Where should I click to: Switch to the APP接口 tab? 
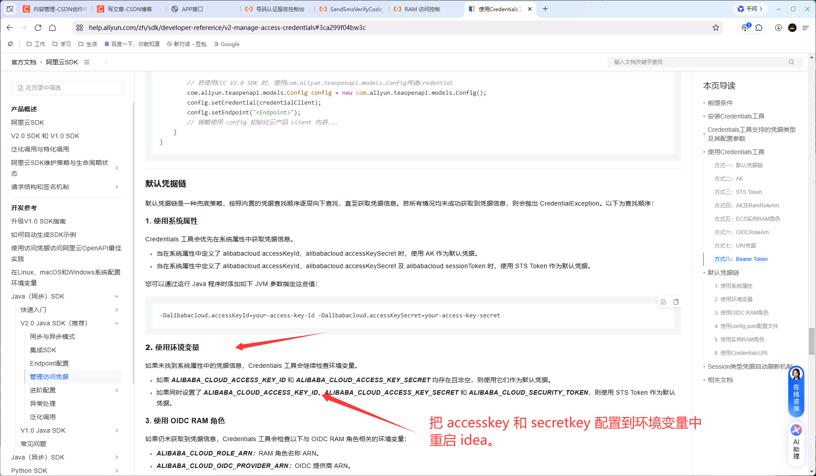(x=203, y=9)
